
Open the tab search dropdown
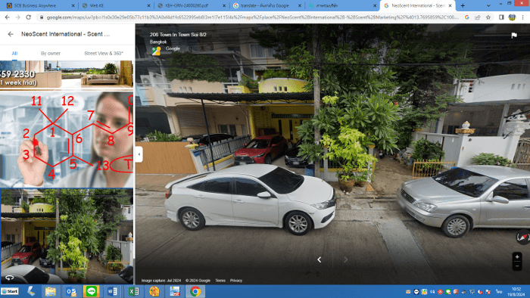[488, 6]
